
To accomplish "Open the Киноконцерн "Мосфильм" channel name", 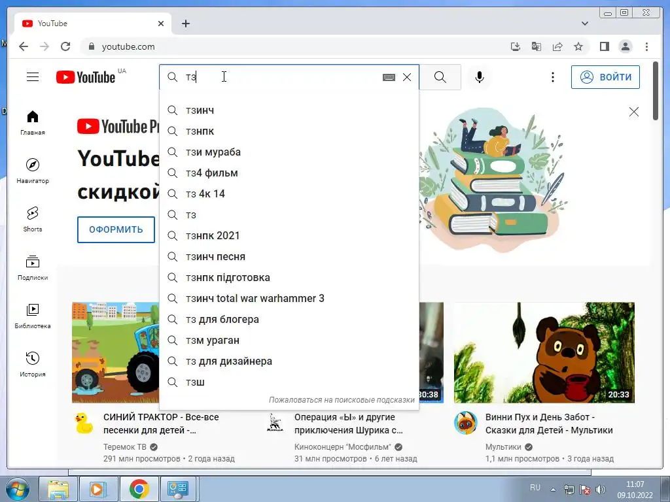I will (343, 447).
